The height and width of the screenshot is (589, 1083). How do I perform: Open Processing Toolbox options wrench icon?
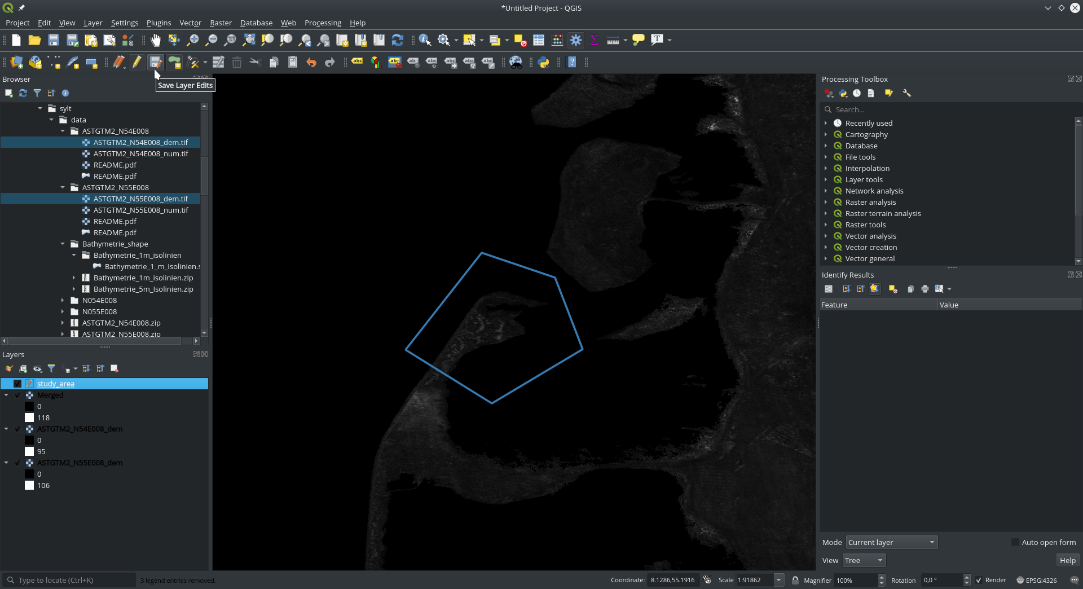(906, 93)
